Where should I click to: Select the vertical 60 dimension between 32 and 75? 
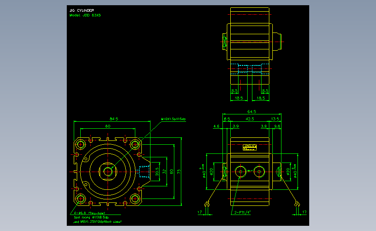coord(171,172)
